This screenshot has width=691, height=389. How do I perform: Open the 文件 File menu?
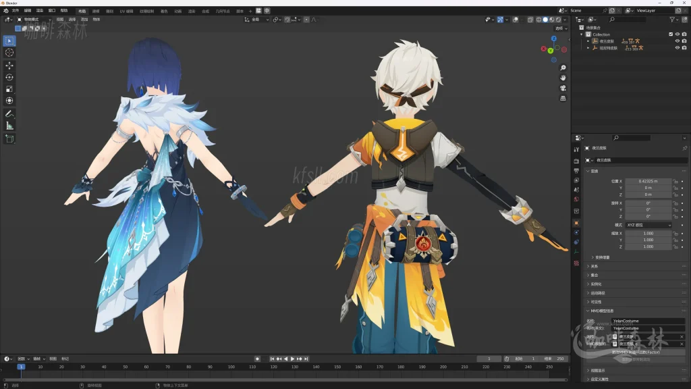(16, 11)
